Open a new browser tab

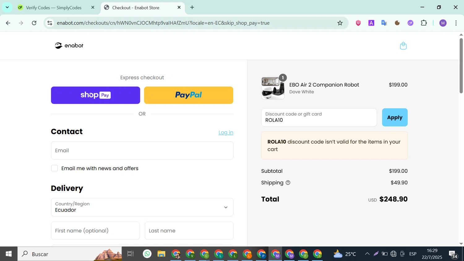tap(192, 7)
